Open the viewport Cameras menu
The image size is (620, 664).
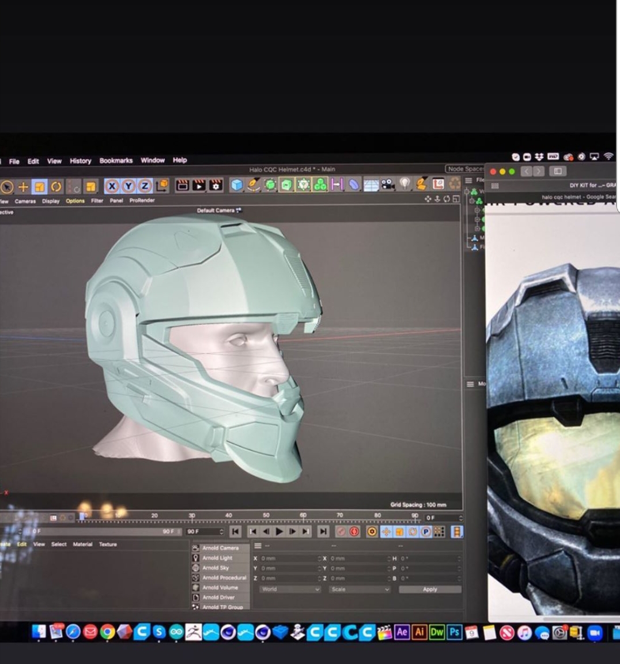pyautogui.click(x=25, y=201)
